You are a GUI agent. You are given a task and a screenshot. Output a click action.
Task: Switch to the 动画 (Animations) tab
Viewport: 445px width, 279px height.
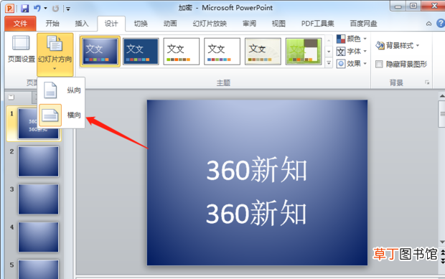[170, 24]
